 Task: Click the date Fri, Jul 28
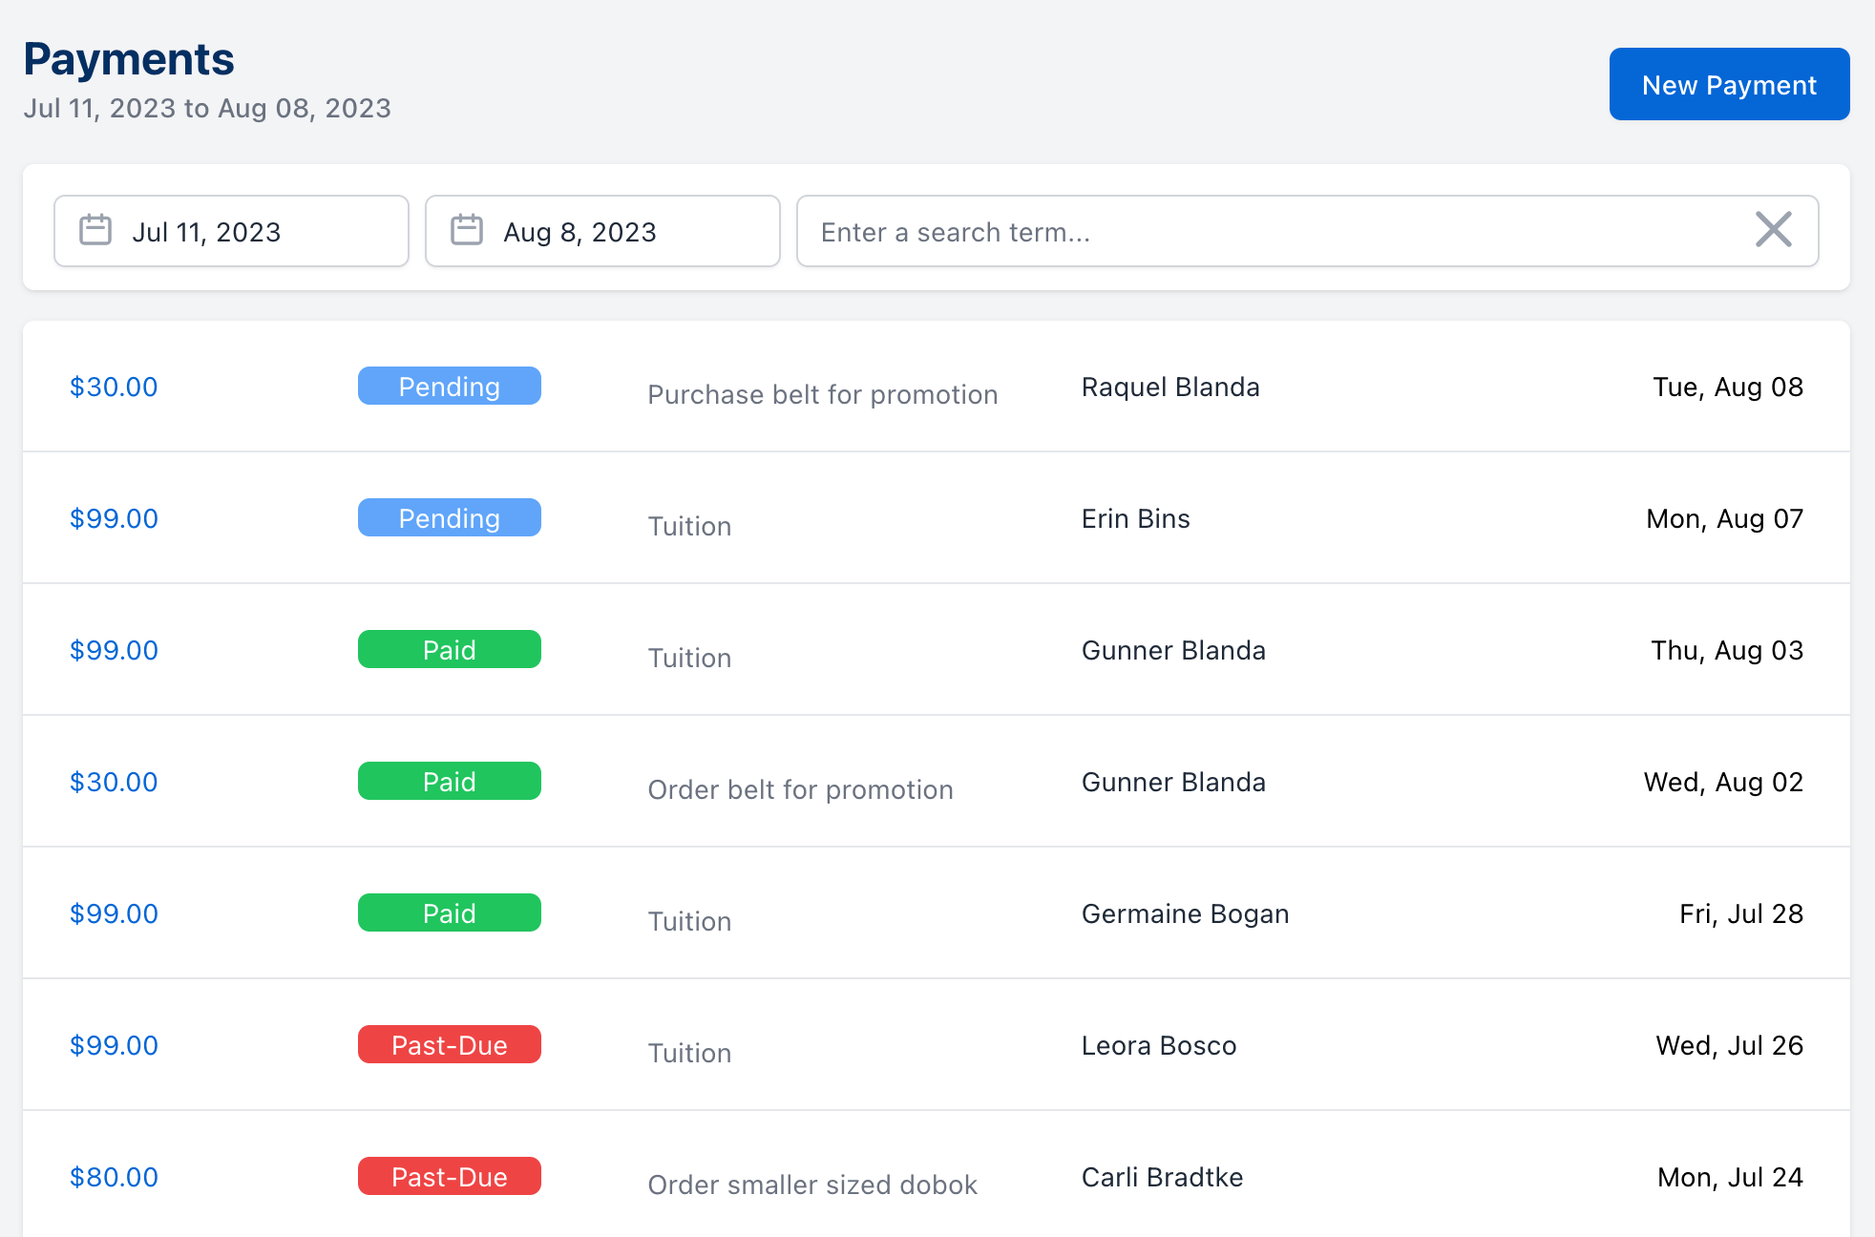point(1741,913)
